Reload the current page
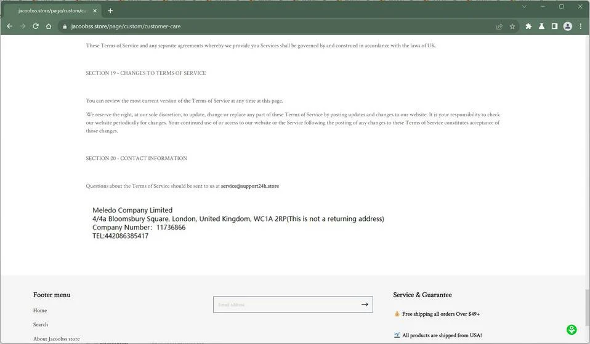The width and height of the screenshot is (590, 344). click(x=36, y=26)
